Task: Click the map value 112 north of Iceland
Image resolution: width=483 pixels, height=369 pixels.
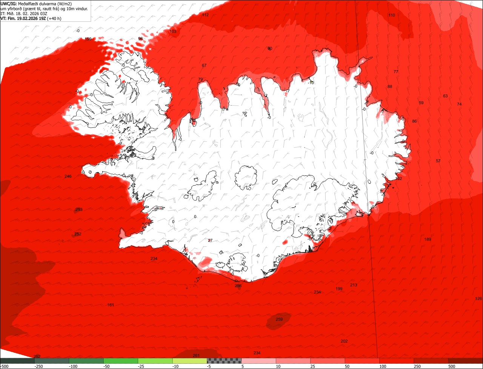Action: 205,15
